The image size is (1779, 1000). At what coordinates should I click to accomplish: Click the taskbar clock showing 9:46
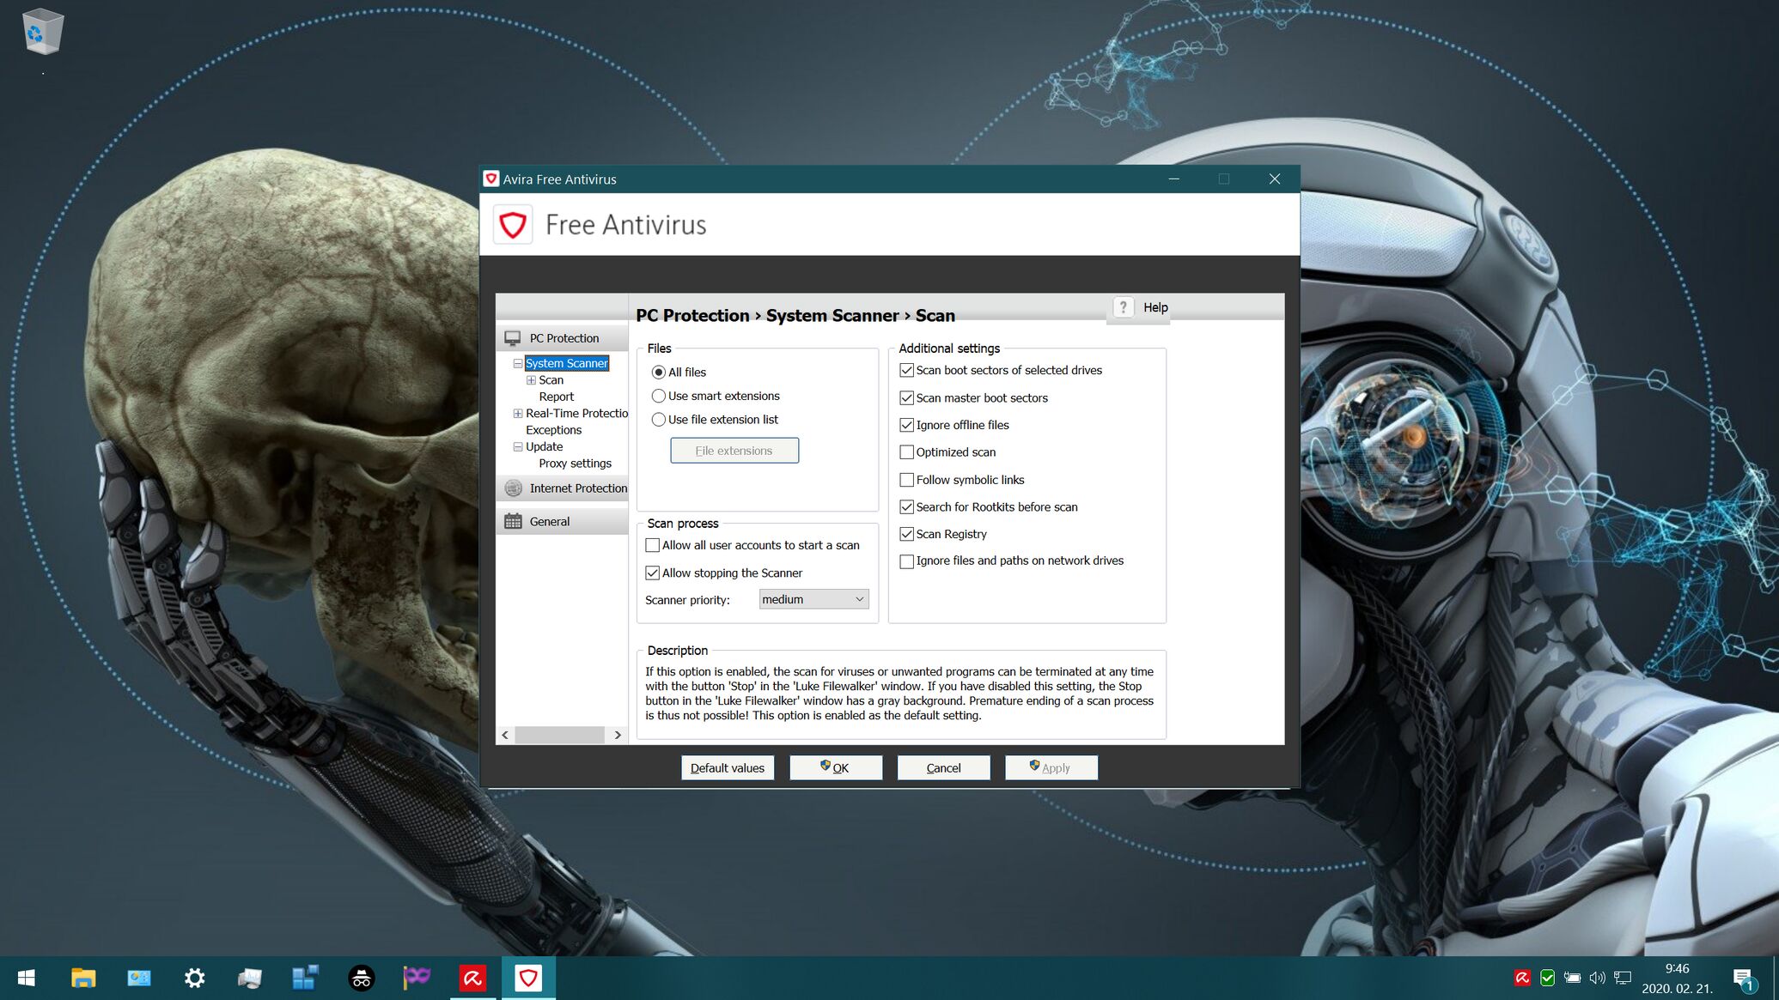point(1677,969)
